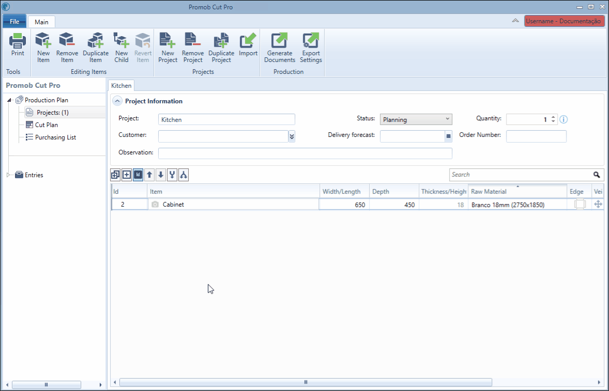Click the Order Number field

[x=537, y=136]
